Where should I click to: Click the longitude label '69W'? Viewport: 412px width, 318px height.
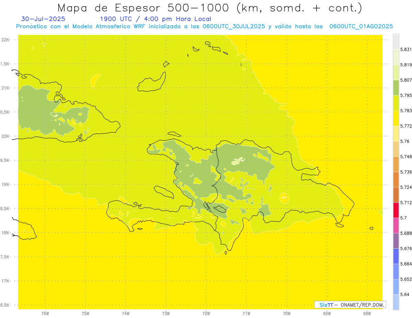[327, 313]
